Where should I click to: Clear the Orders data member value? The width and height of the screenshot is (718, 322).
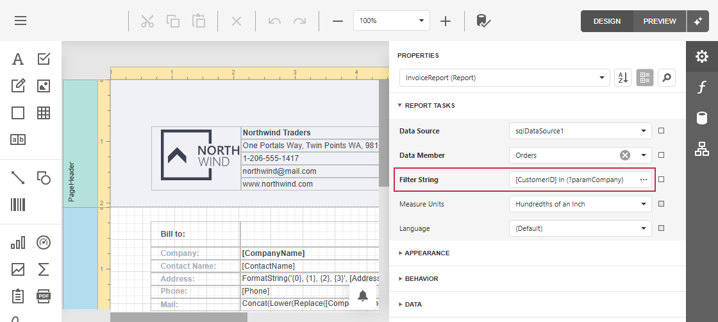point(625,155)
